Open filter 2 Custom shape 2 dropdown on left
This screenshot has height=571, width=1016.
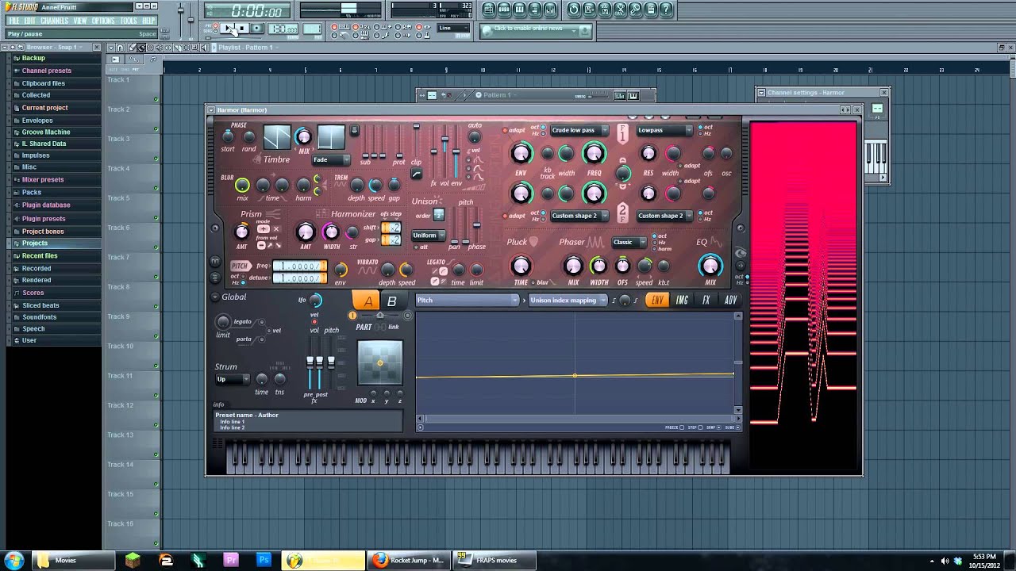click(x=579, y=216)
